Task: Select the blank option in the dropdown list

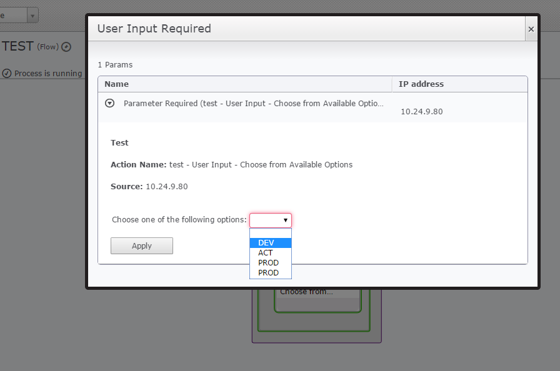Action: (271, 233)
